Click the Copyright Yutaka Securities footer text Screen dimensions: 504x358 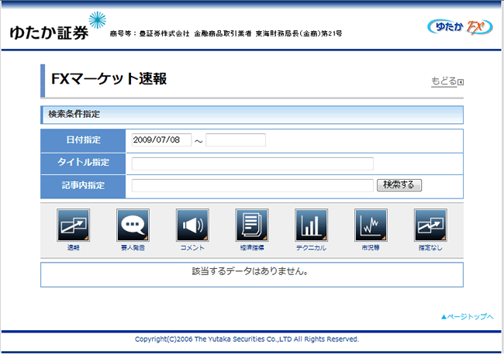click(x=247, y=339)
